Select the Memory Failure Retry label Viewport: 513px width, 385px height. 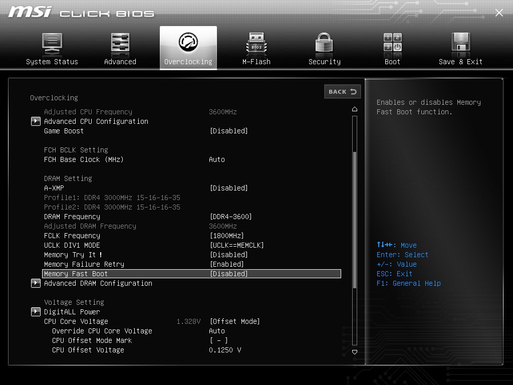click(84, 264)
